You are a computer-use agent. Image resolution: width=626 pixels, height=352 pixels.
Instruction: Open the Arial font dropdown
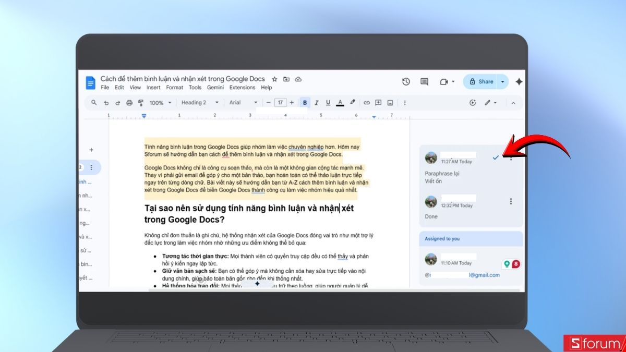pos(244,103)
